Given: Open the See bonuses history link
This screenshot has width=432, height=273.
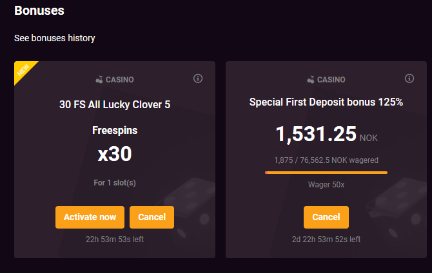Looking at the screenshot, I should [55, 38].
